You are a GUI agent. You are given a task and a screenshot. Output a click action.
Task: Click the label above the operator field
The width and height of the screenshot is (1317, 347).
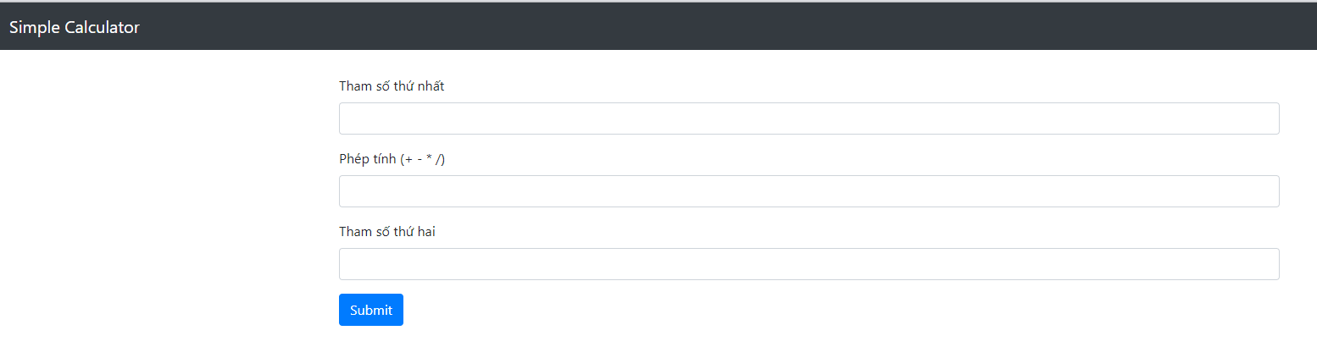pos(392,159)
